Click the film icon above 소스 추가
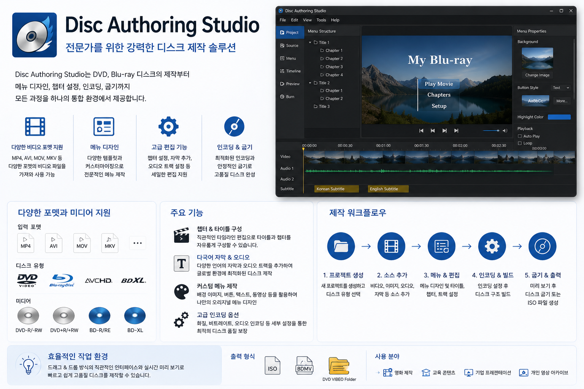 tap(391, 246)
